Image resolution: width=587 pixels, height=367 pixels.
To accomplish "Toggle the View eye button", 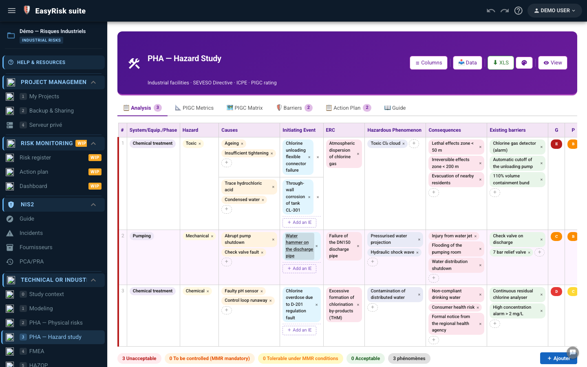I will [x=553, y=63].
